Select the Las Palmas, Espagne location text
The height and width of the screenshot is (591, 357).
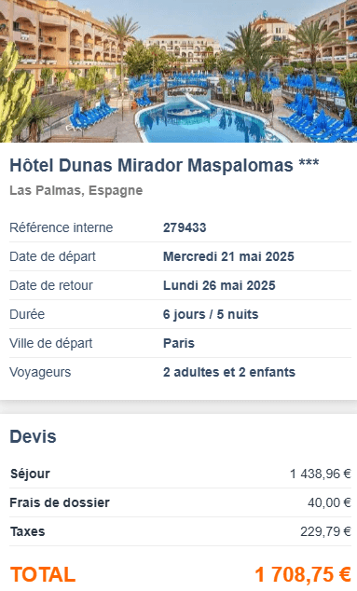click(76, 190)
